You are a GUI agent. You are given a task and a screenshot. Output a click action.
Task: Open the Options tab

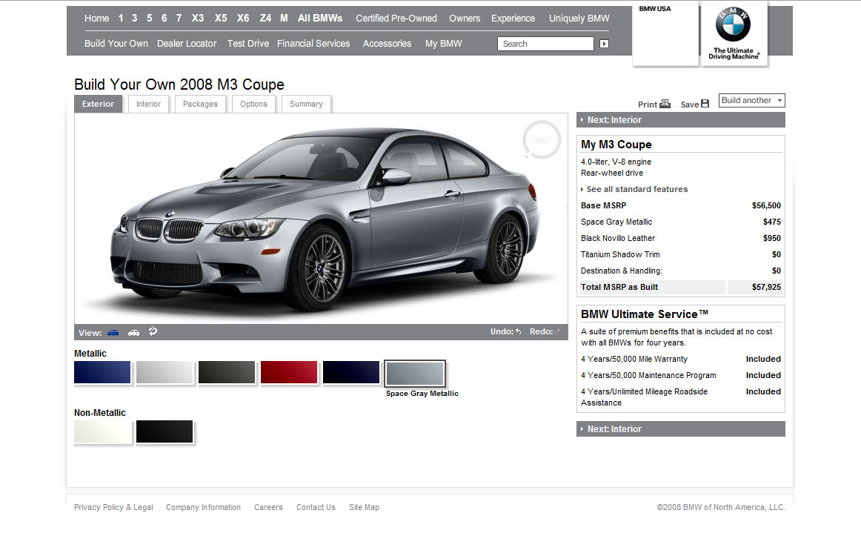tap(253, 104)
